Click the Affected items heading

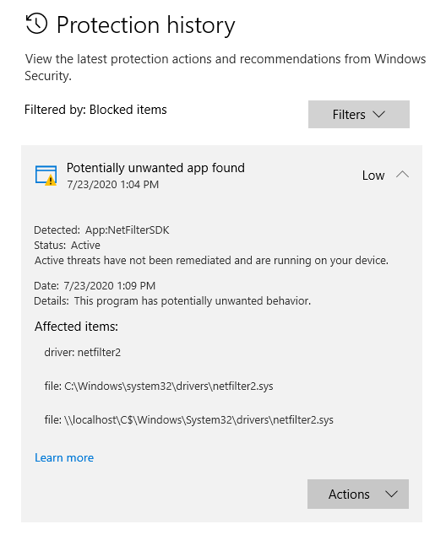point(76,327)
